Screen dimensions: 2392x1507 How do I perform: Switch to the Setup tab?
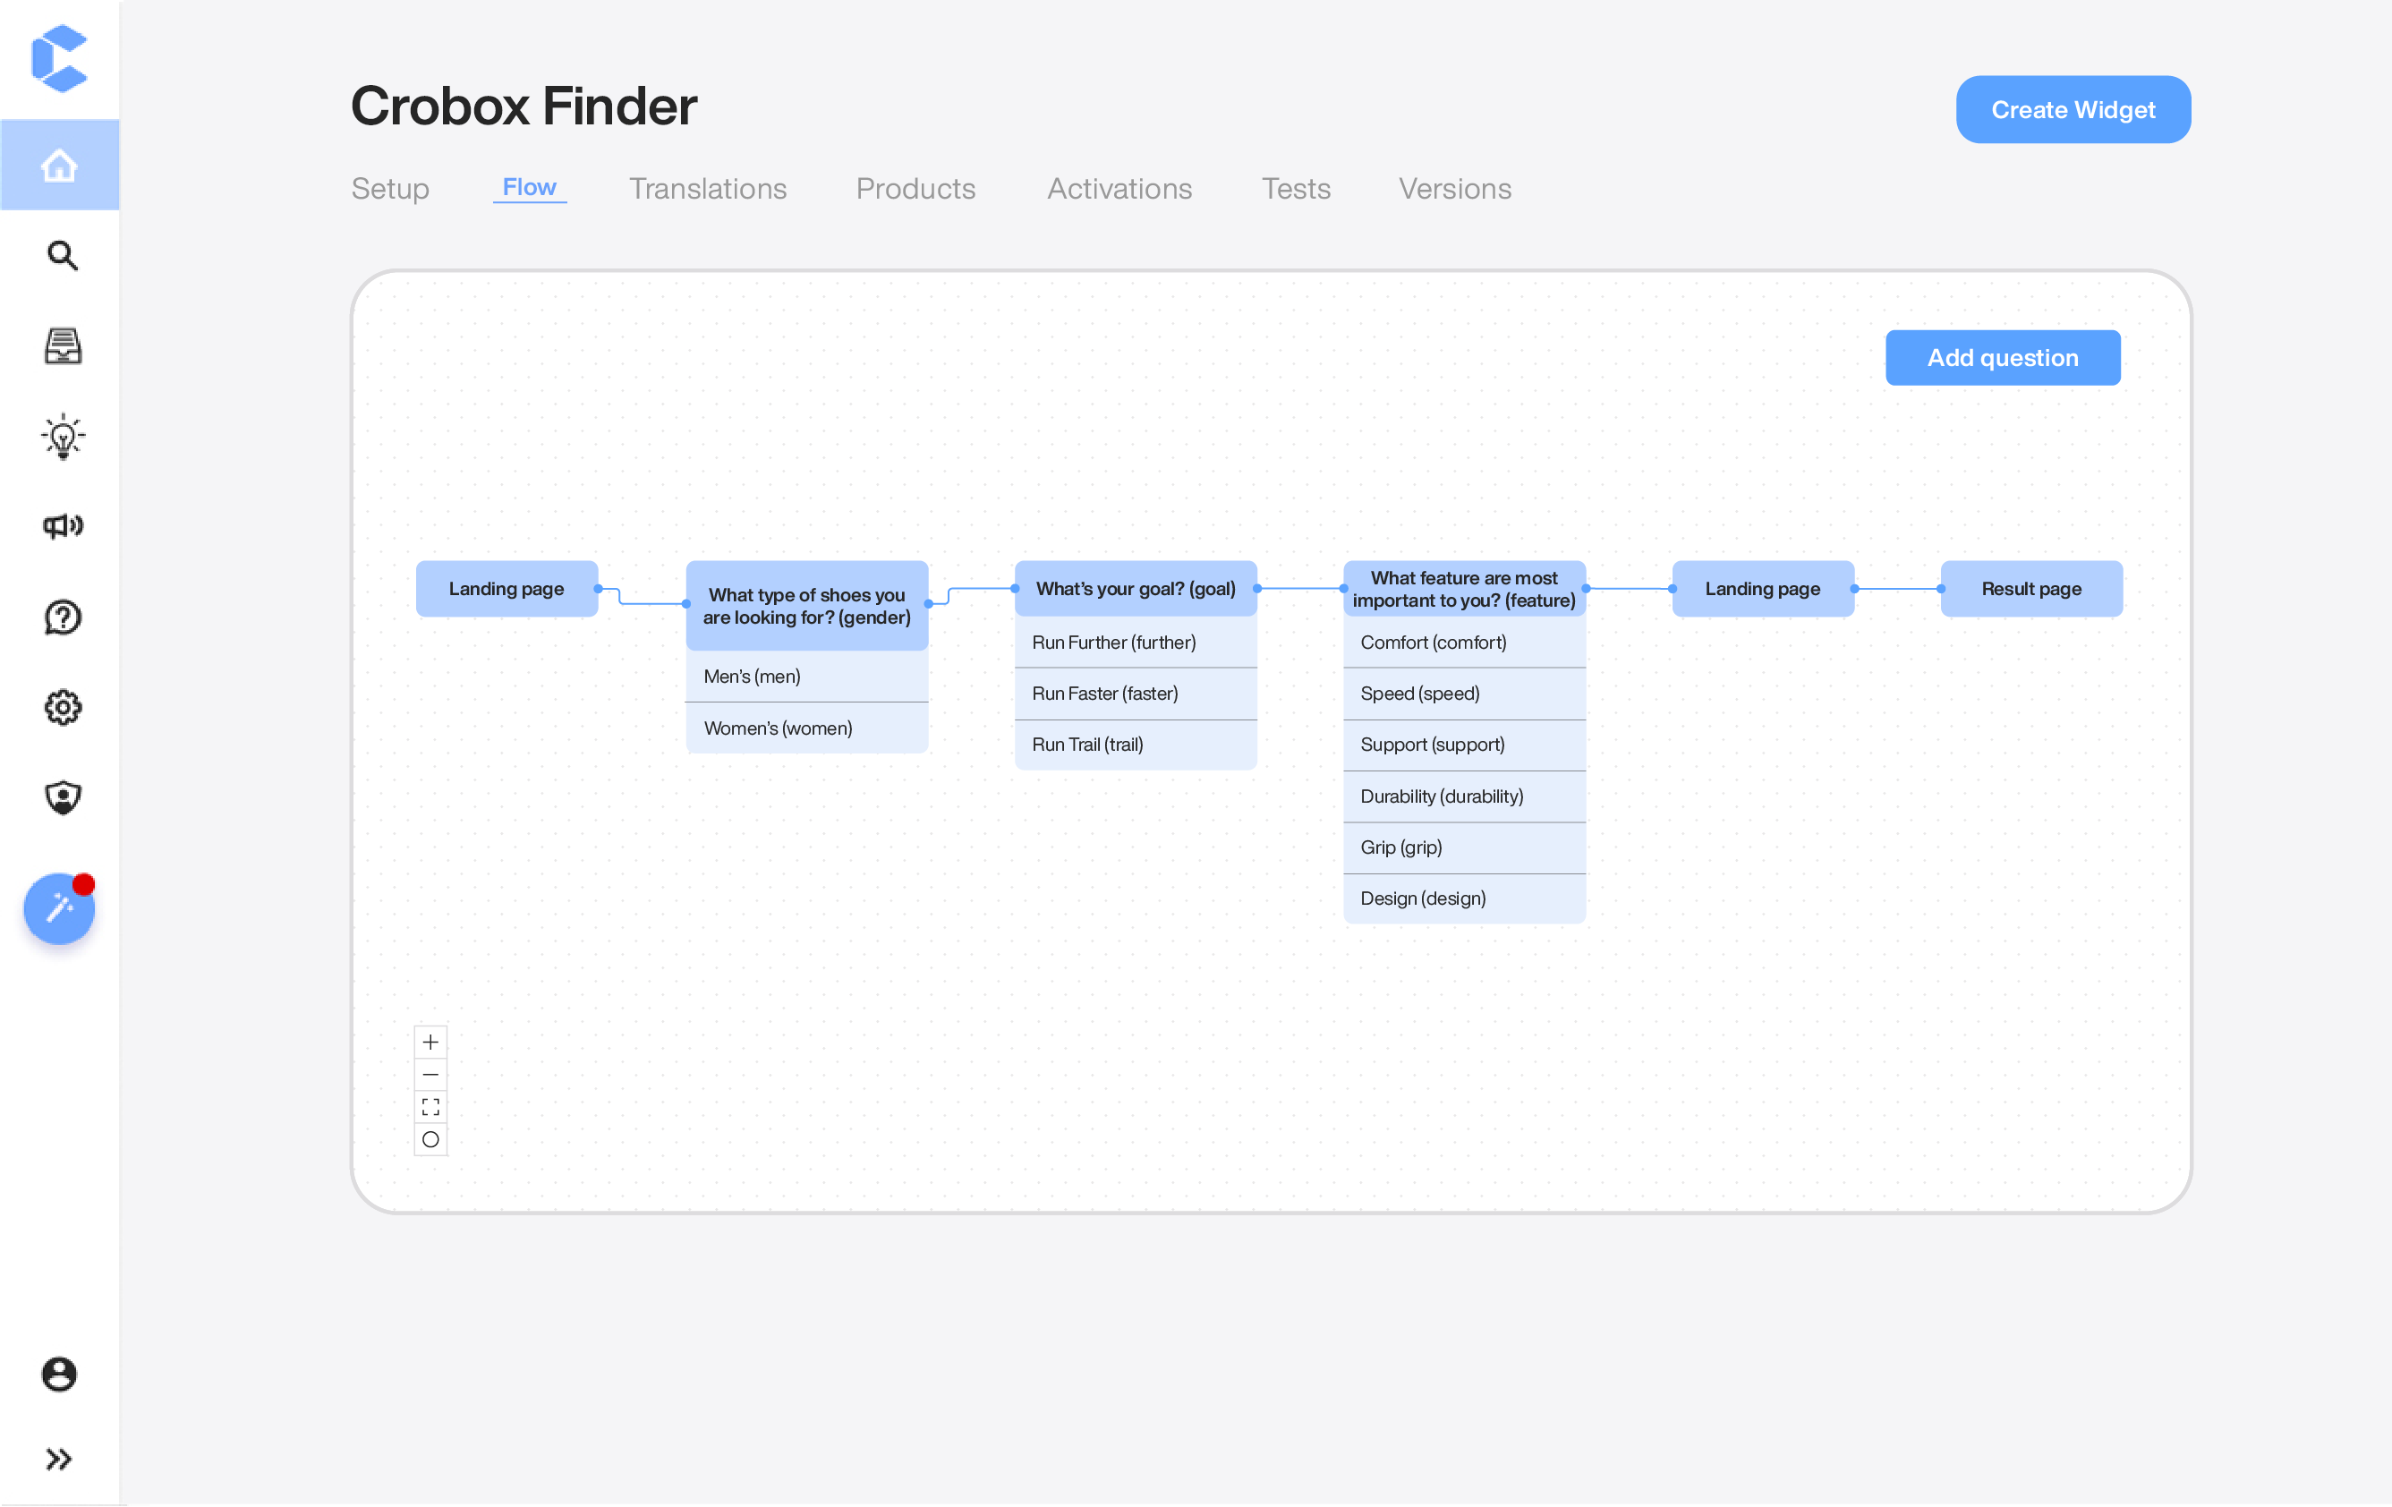[389, 189]
